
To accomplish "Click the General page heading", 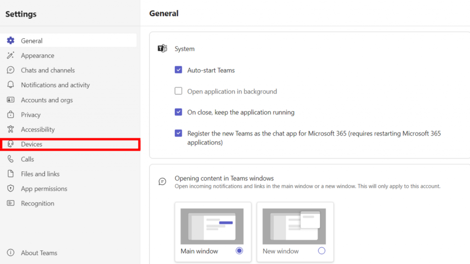I will pyautogui.click(x=164, y=13).
